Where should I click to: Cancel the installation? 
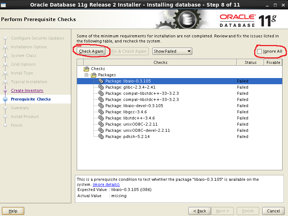[x=273, y=211]
